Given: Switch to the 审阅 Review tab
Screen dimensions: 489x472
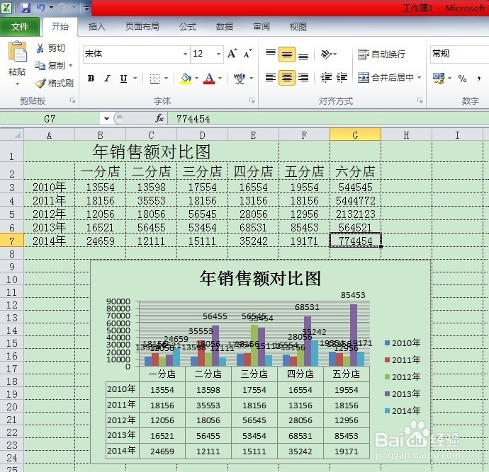Looking at the screenshot, I should click(x=262, y=27).
